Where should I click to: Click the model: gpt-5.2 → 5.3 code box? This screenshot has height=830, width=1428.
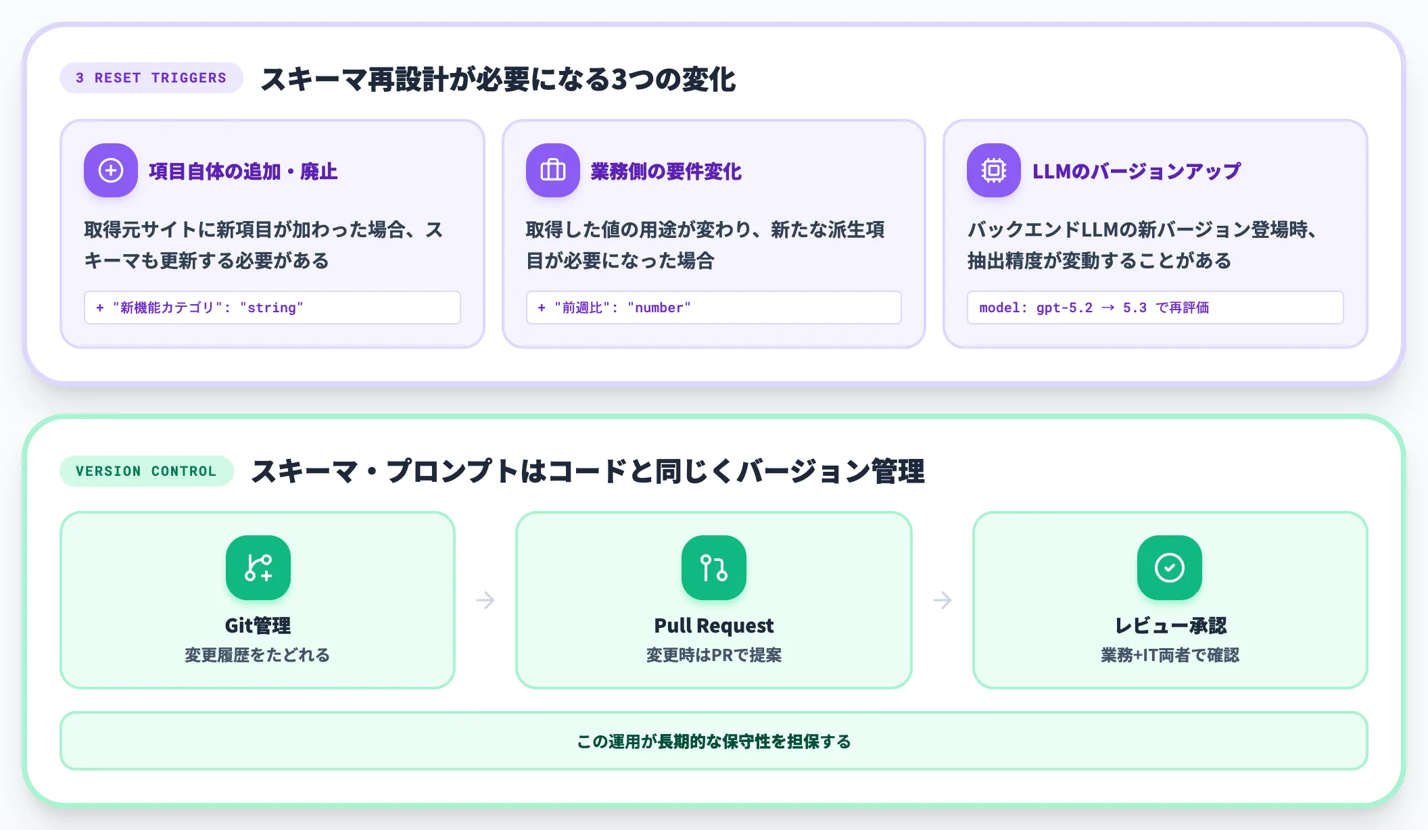click(1155, 308)
